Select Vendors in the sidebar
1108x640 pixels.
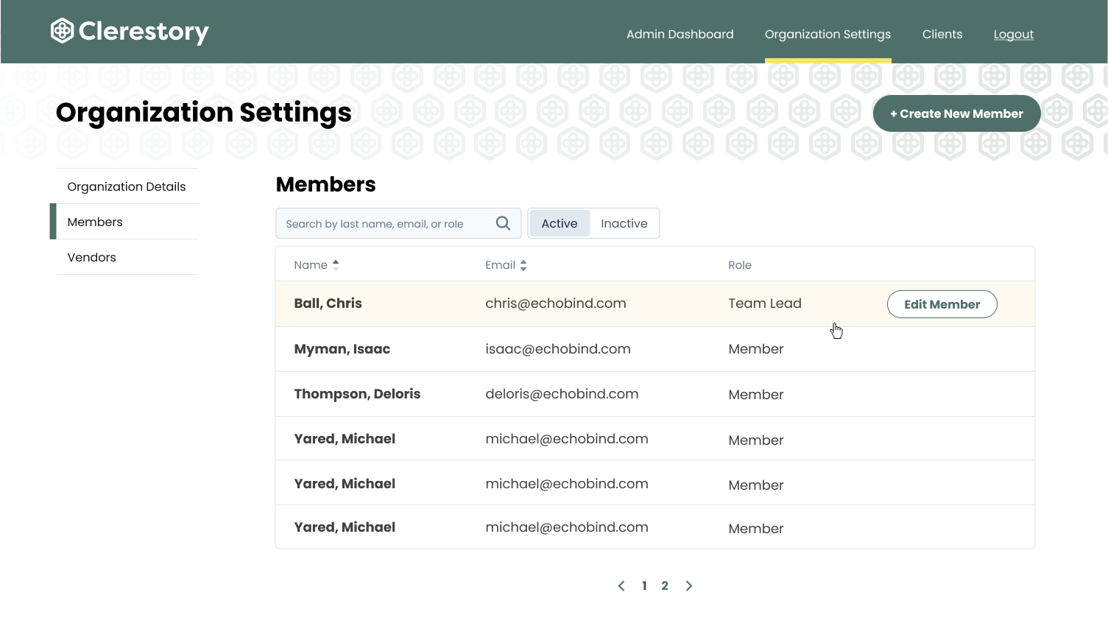[x=92, y=257]
